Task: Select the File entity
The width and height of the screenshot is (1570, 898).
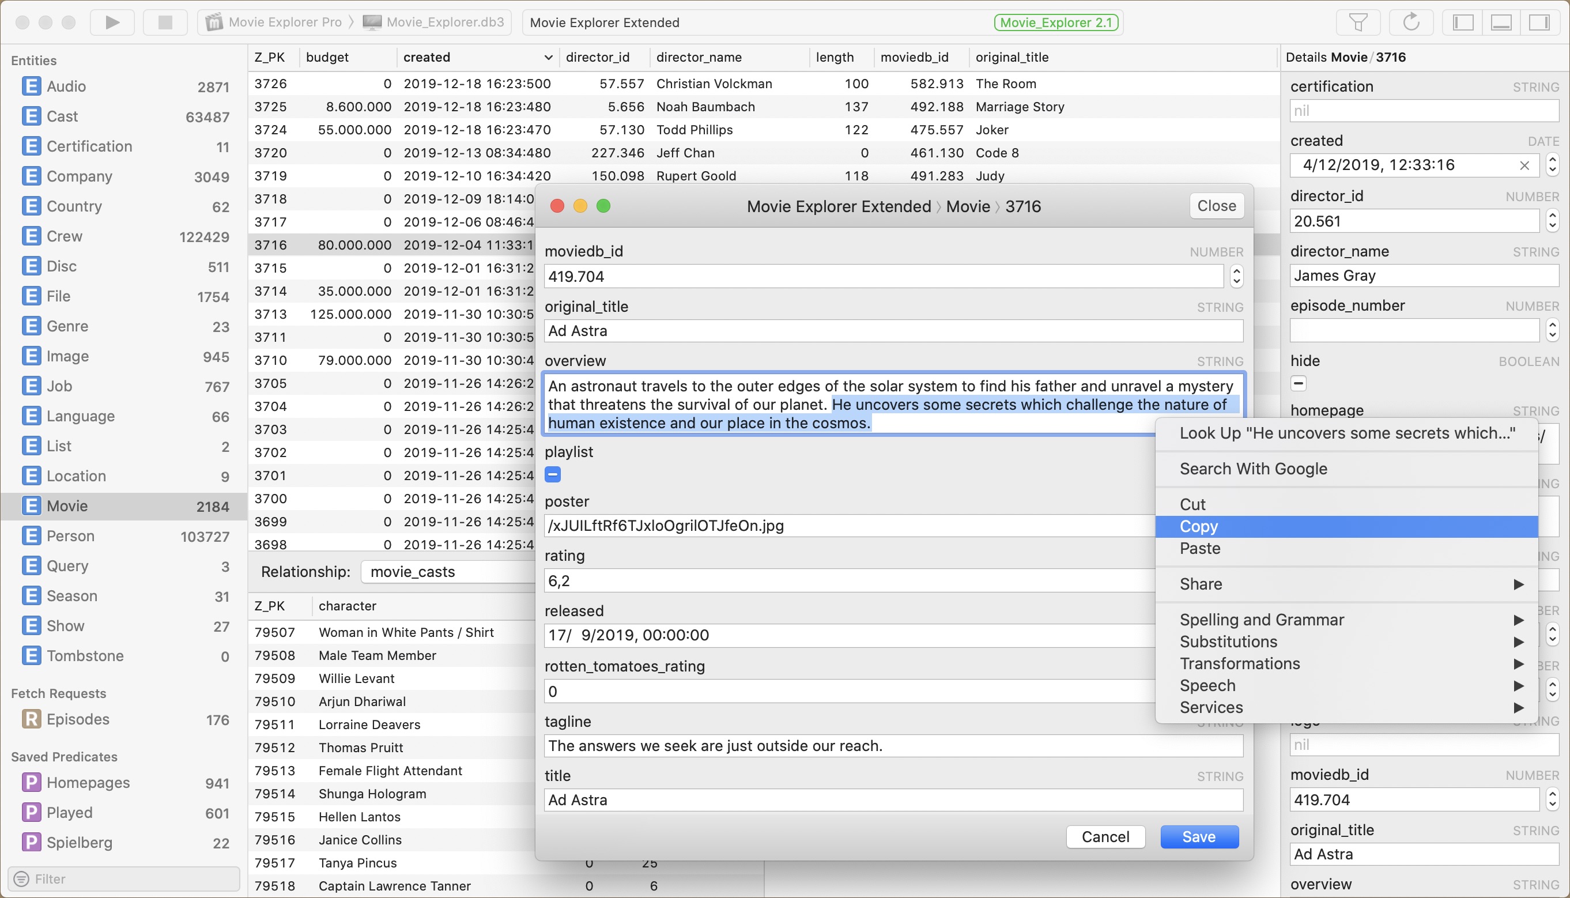Action: pos(125,296)
